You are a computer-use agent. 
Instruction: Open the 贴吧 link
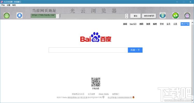[x=155, y=24]
